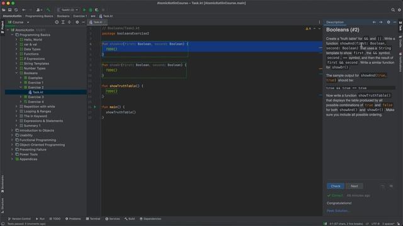Open the Dependencies tool window

tap(150, 219)
